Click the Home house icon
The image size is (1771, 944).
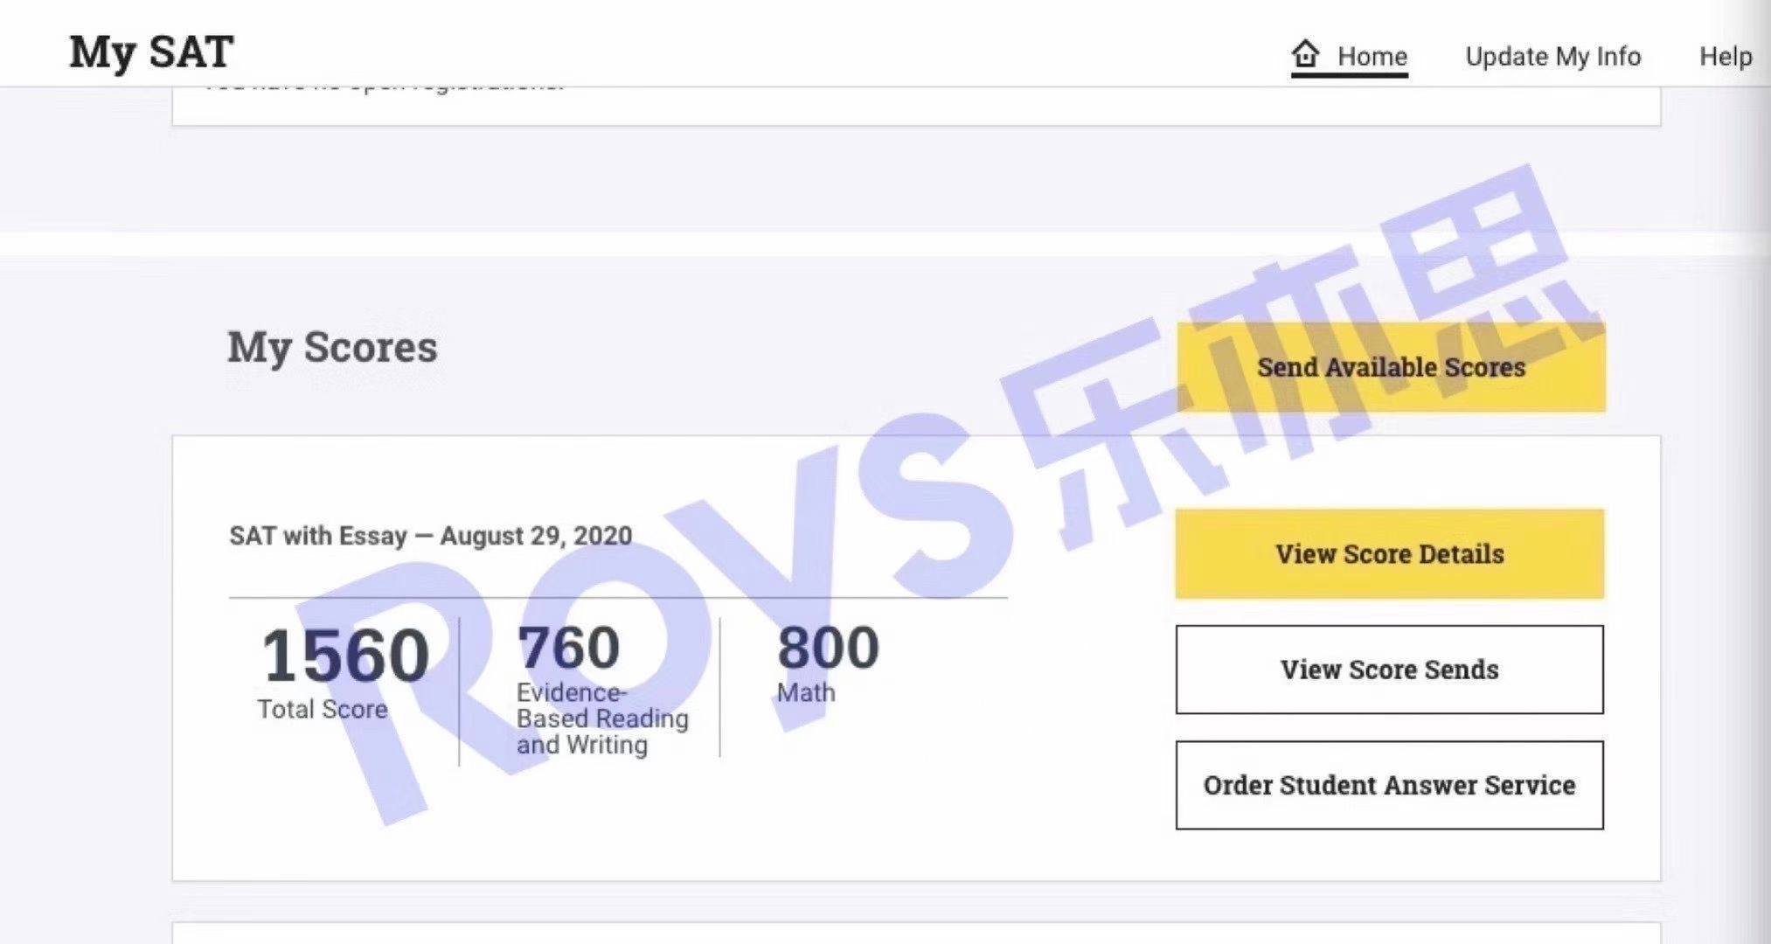click(1305, 54)
